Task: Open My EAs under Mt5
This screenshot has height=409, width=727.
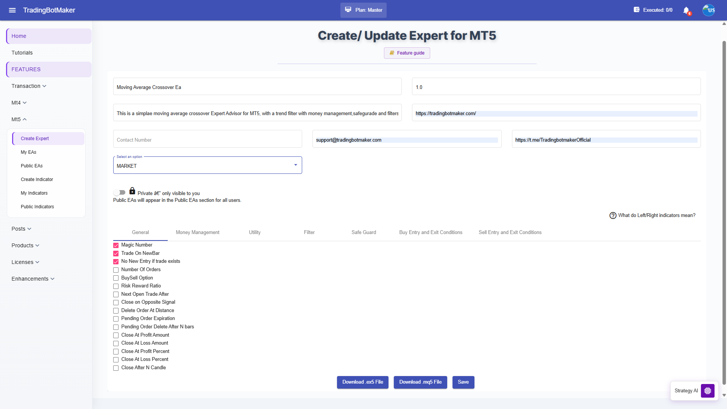Action: click(x=48, y=152)
